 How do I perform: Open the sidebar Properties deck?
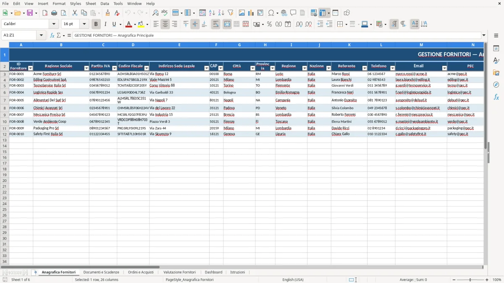(x=496, y=49)
